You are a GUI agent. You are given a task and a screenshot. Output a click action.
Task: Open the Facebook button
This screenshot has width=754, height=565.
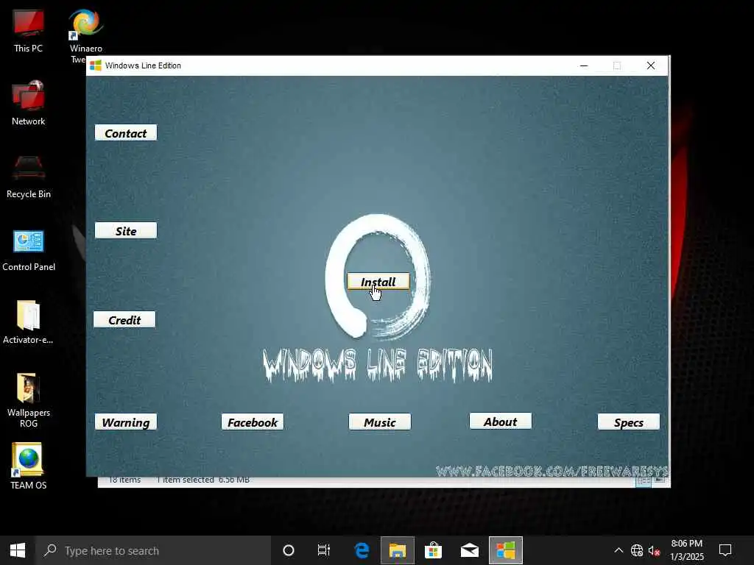pyautogui.click(x=253, y=422)
